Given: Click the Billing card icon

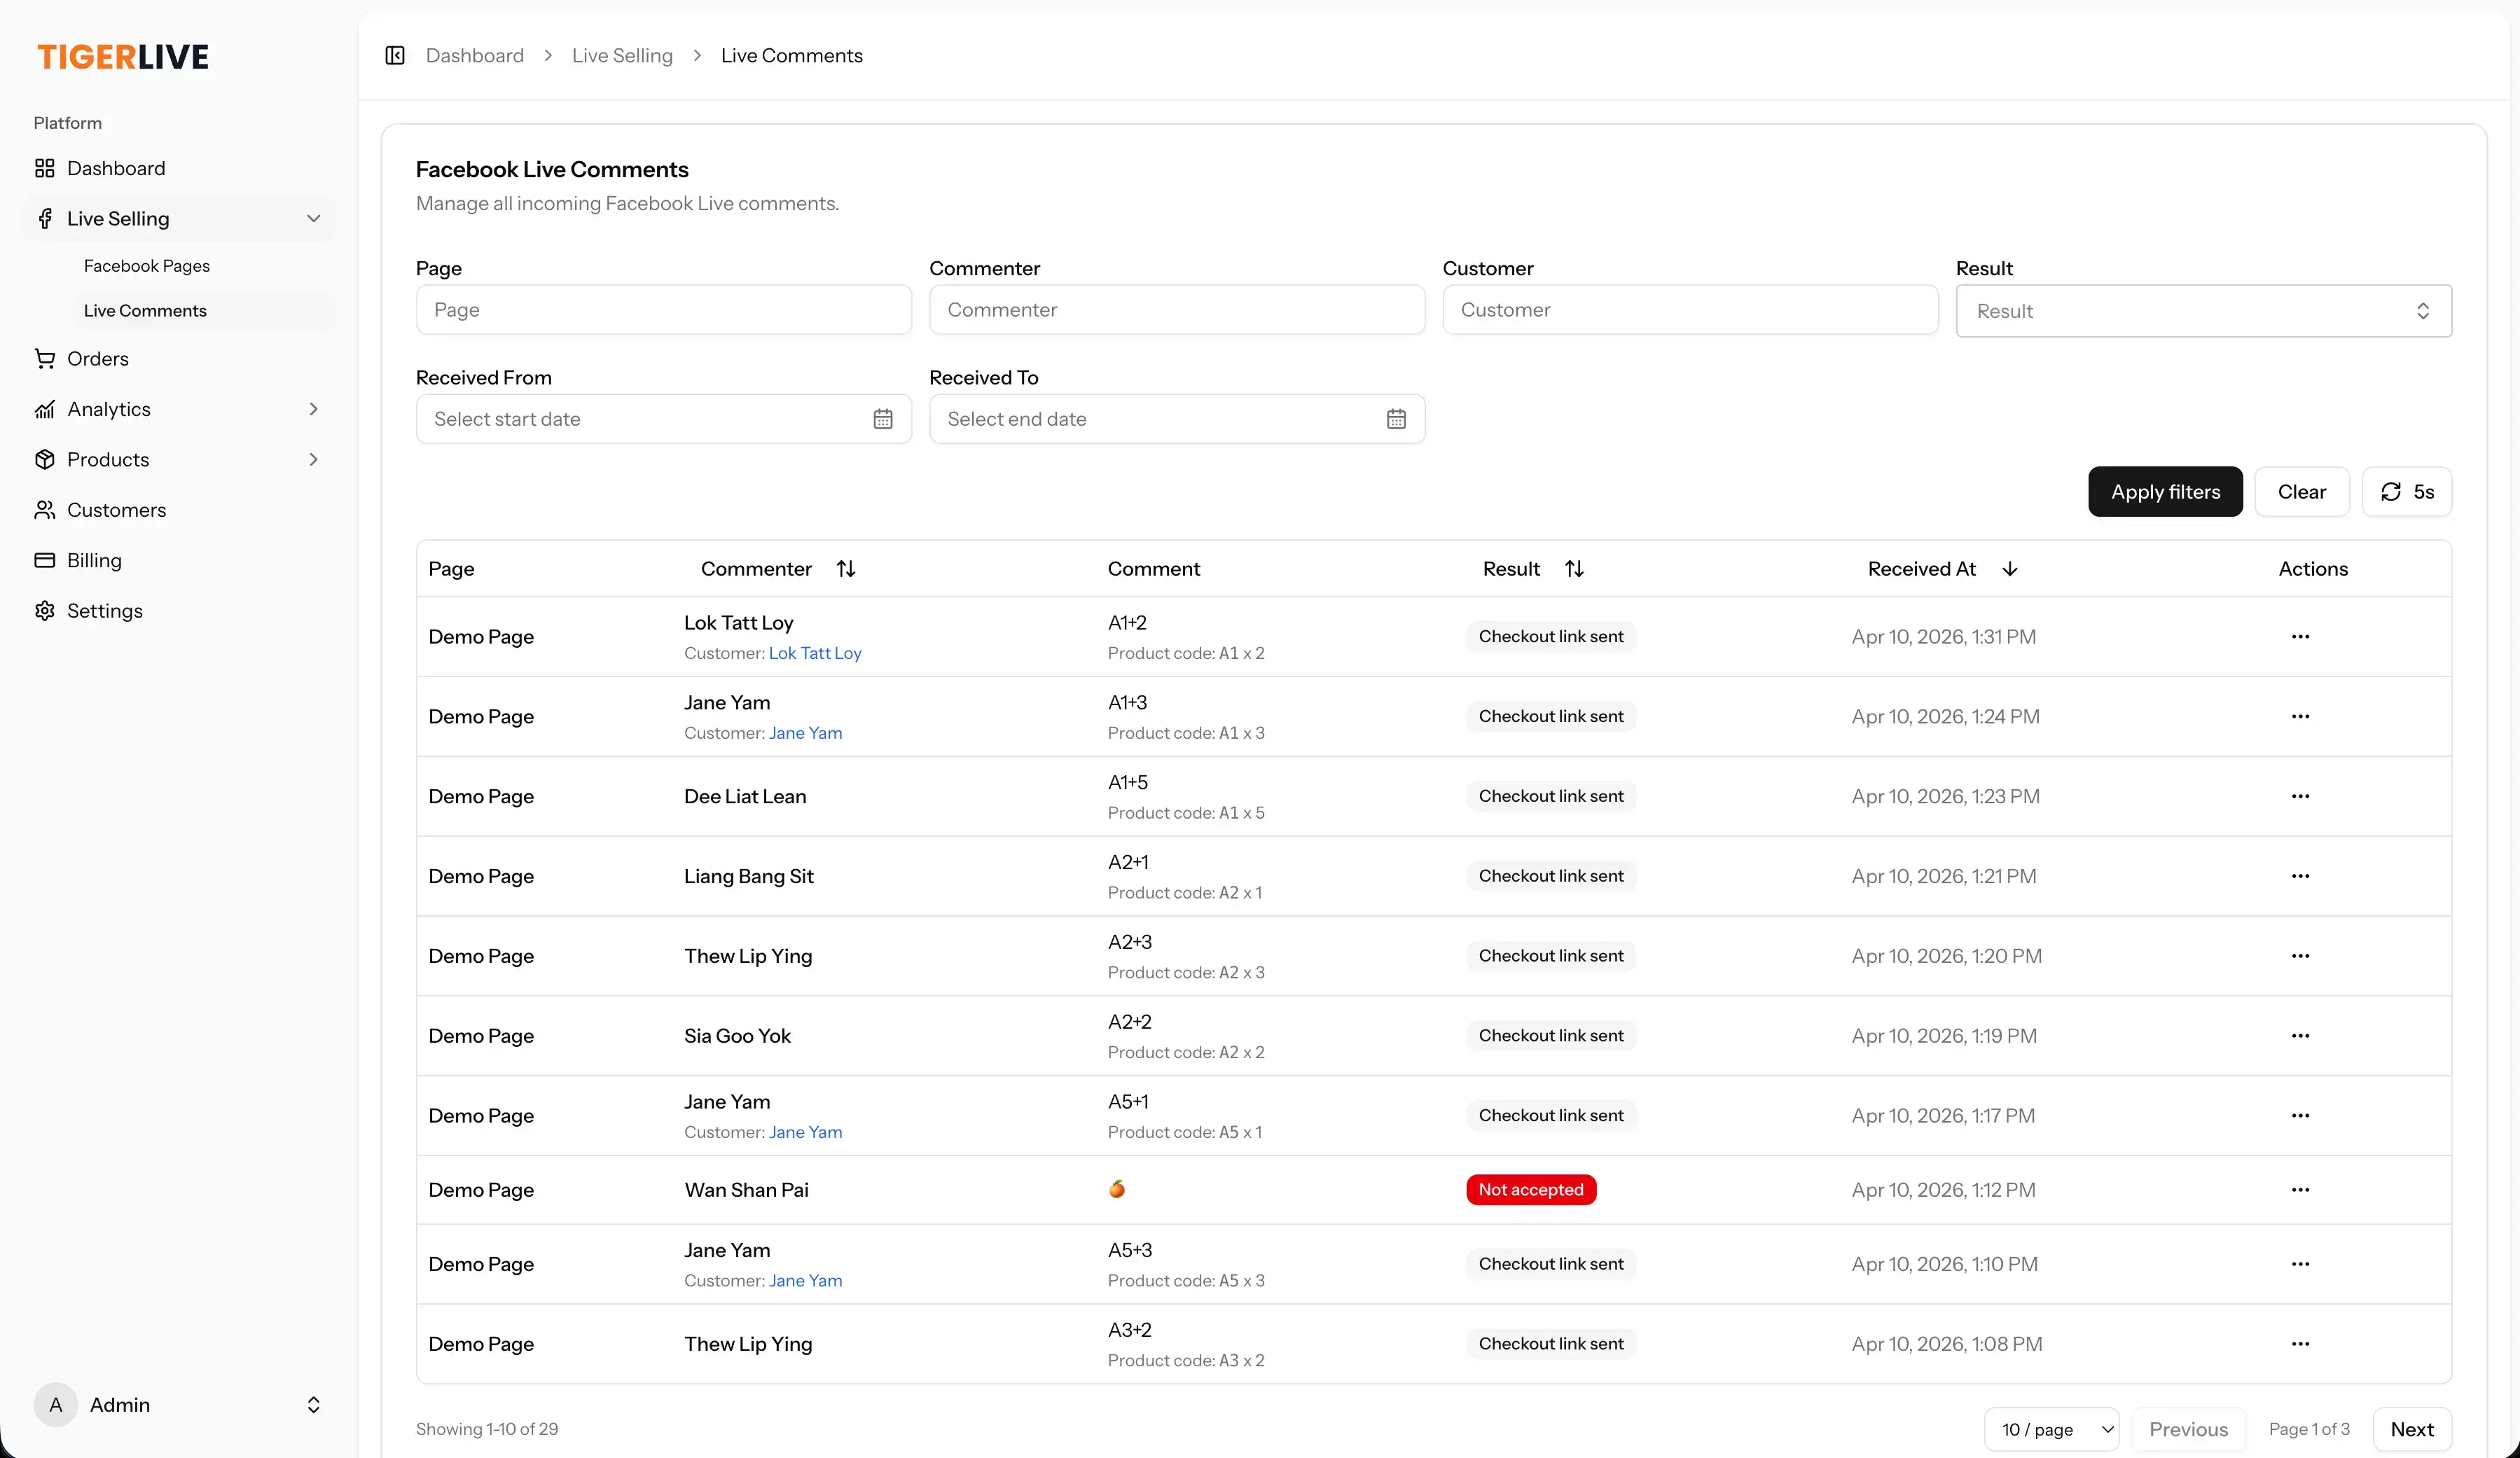Looking at the screenshot, I should (x=44, y=560).
